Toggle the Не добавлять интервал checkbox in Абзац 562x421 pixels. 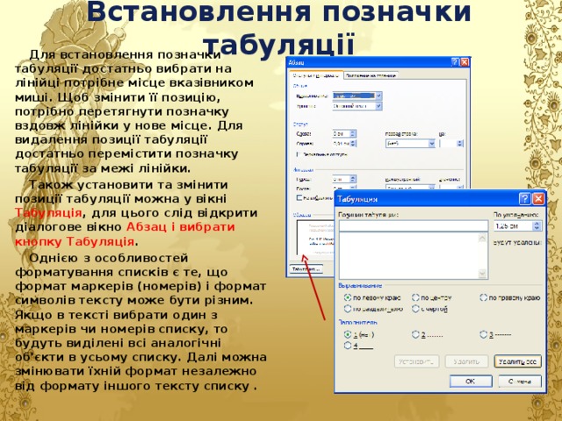299,197
